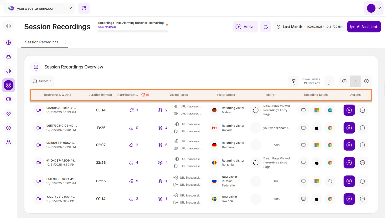Screen dimensions: 385x218
Task: Play the Malawi visitor session recording
Action: coord(349,110)
